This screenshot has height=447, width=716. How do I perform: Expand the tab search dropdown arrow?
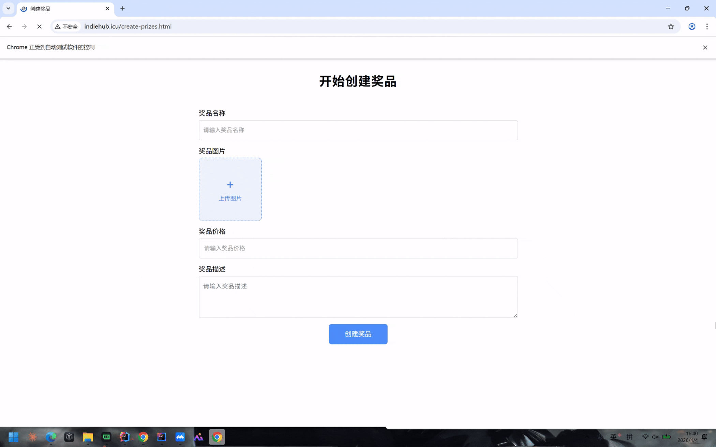[8, 9]
